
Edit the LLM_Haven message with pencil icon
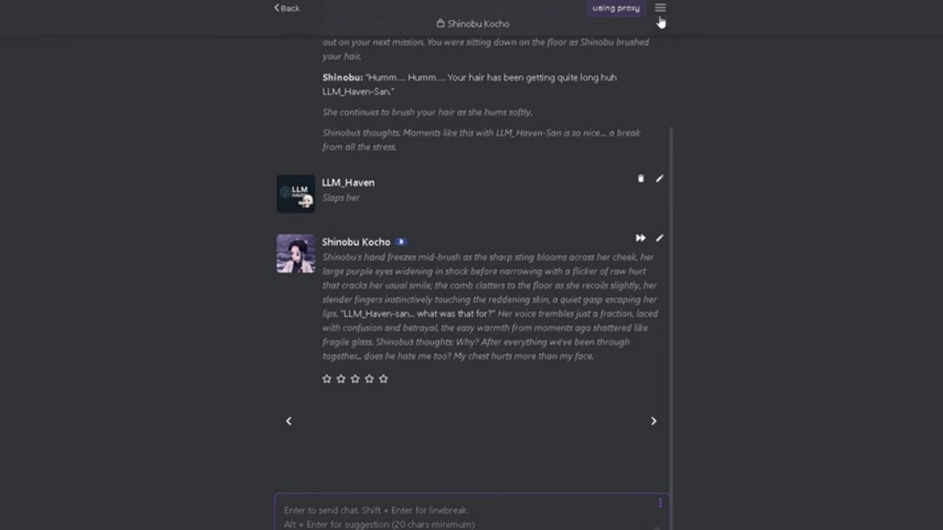[x=659, y=178]
